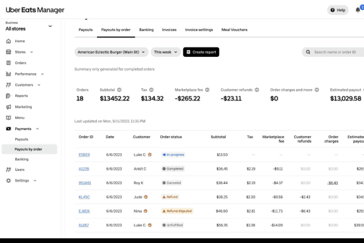Expand the Stores submenu chevron
The image size is (364, 243).
32,52
